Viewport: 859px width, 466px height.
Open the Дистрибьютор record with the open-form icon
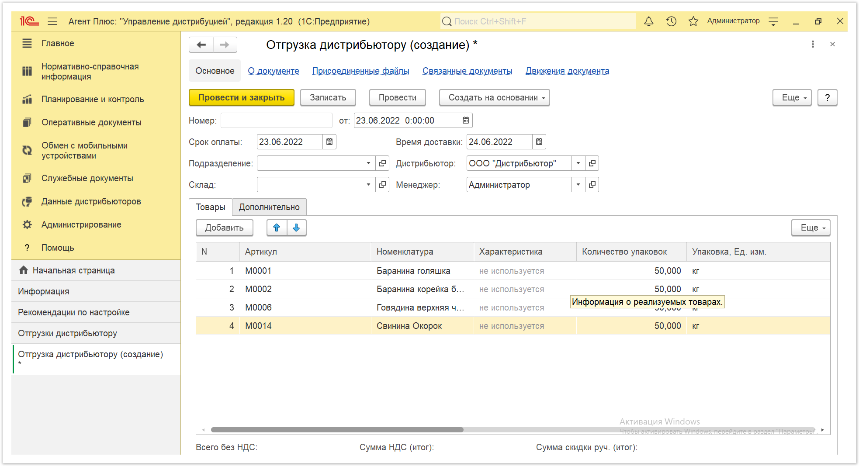(592, 163)
